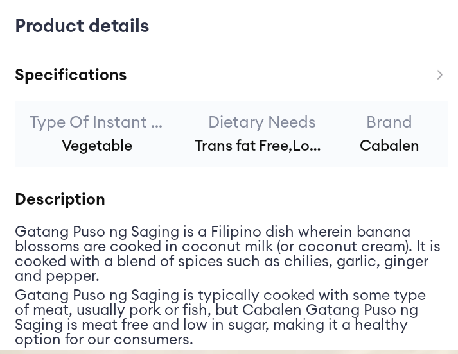The width and height of the screenshot is (458, 354).
Task: Expand the Specifications chevron arrow
Action: (440, 75)
